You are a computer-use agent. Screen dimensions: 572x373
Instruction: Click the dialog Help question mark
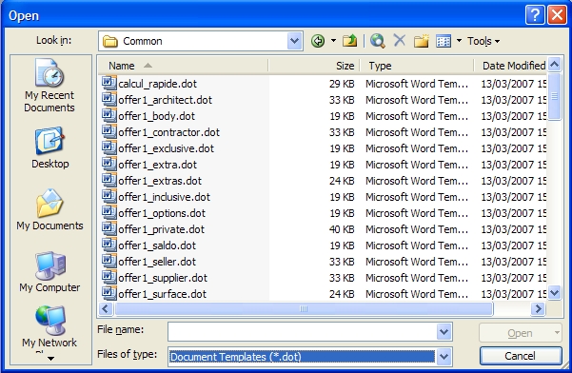click(535, 15)
